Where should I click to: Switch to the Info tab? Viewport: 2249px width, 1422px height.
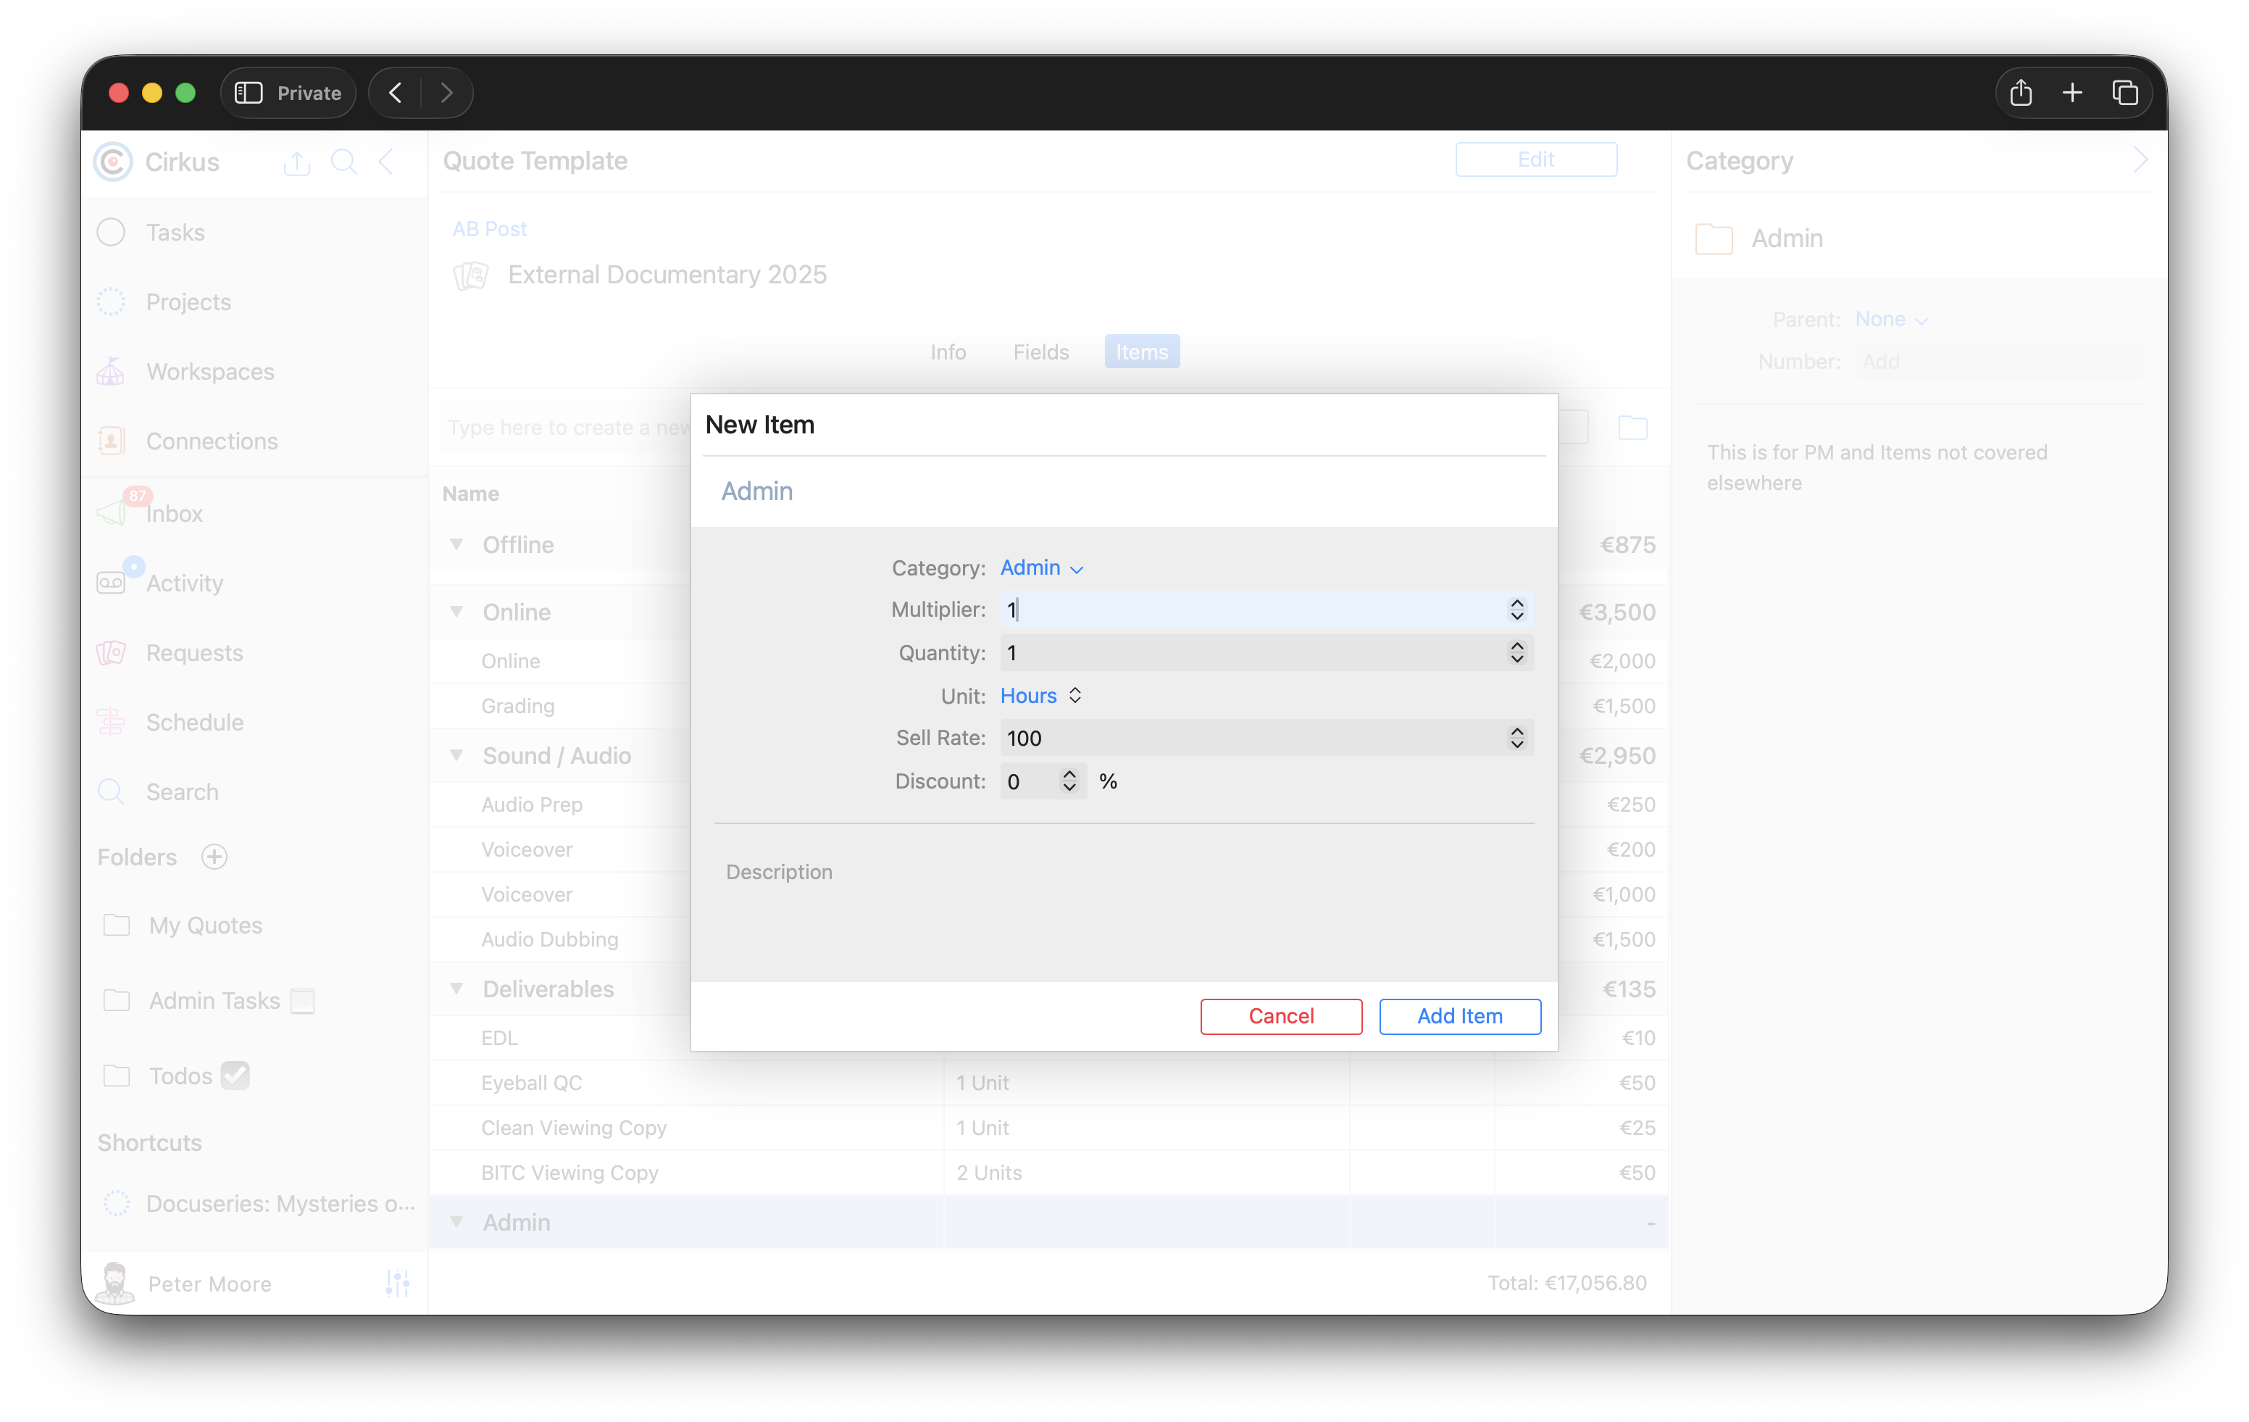pos(947,352)
